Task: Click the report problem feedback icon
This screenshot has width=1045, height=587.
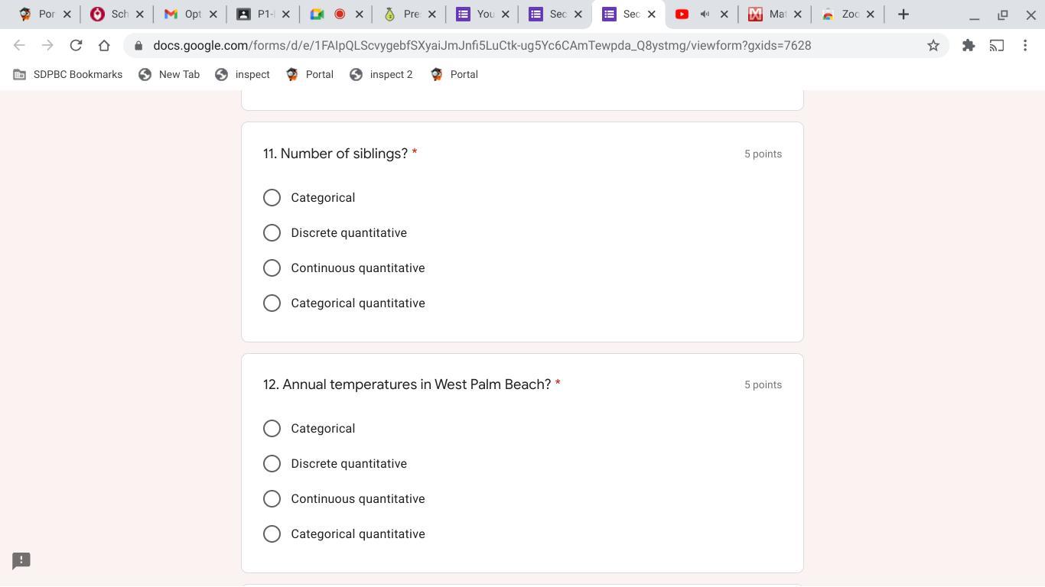Action: click(x=21, y=561)
